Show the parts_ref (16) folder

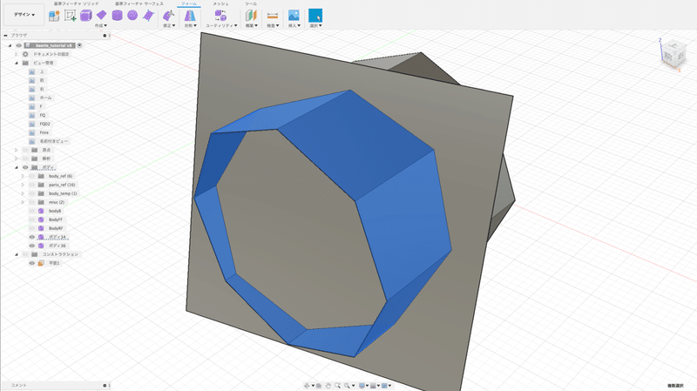32,185
